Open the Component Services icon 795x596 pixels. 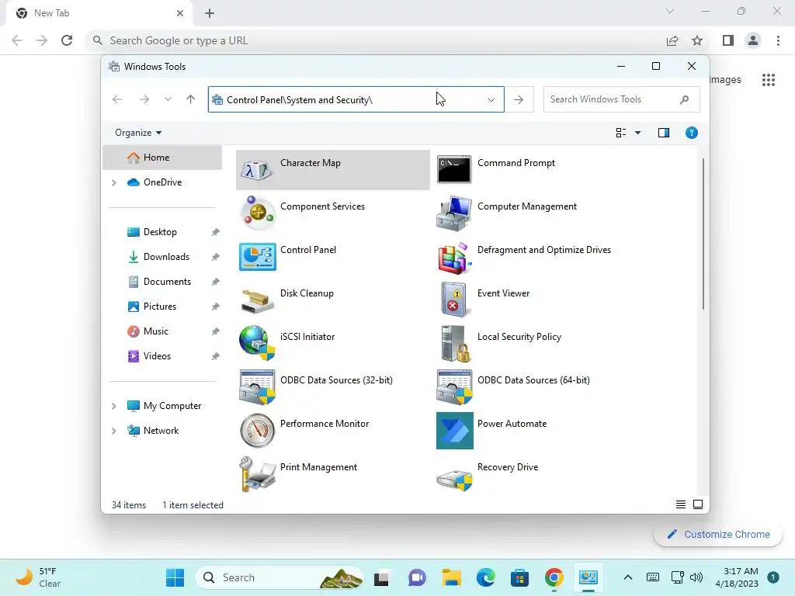[x=257, y=213]
